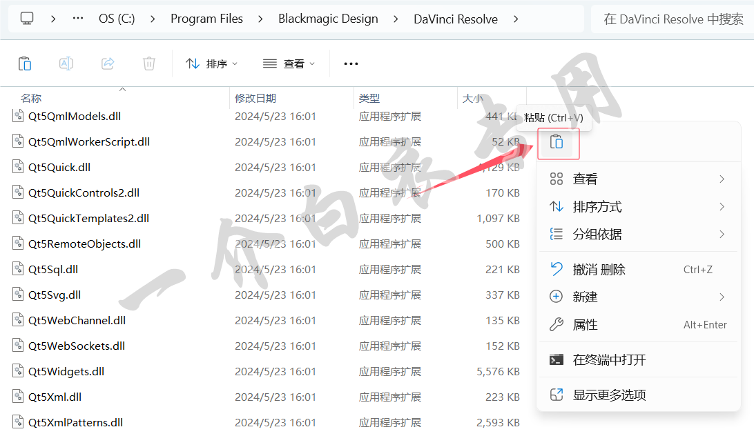Open the 查看 submenu in the context menu

(x=638, y=179)
